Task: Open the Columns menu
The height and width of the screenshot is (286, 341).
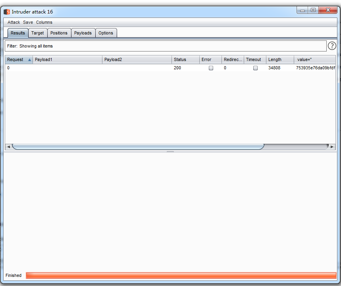Action: (44, 22)
